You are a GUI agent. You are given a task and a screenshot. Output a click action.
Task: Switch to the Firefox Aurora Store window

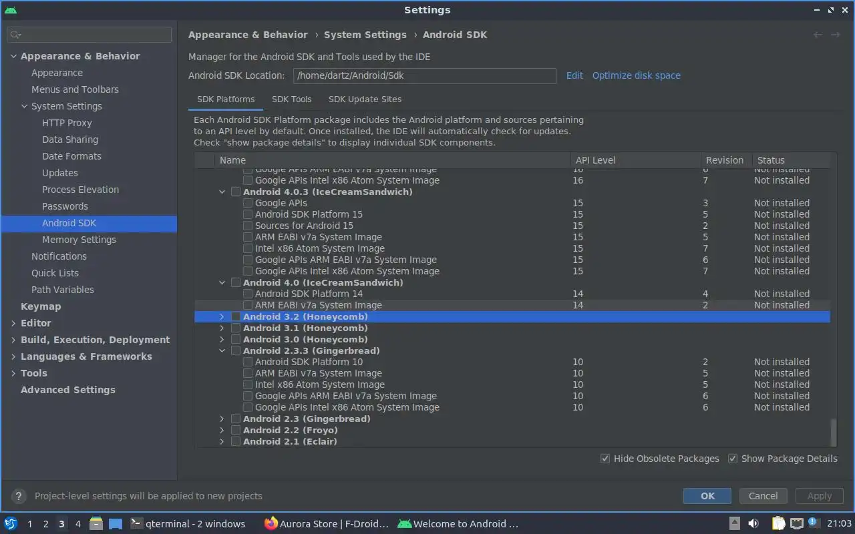[327, 524]
